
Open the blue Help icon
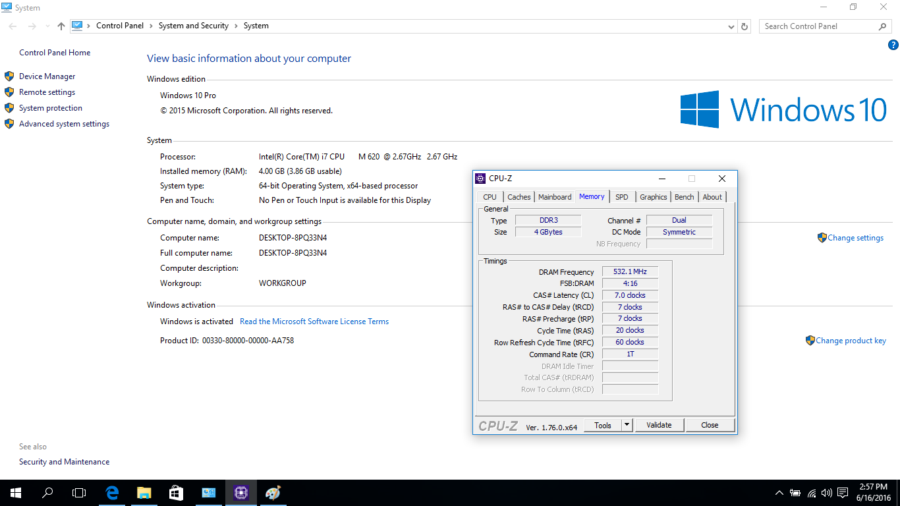[893, 45]
